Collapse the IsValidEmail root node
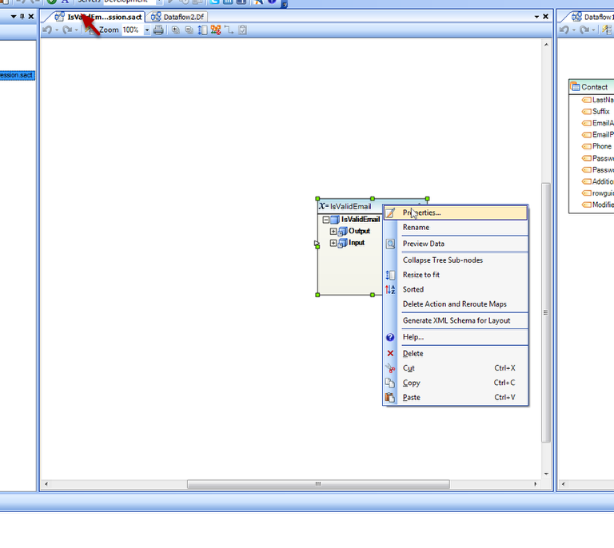The width and height of the screenshot is (614, 548). pos(325,220)
